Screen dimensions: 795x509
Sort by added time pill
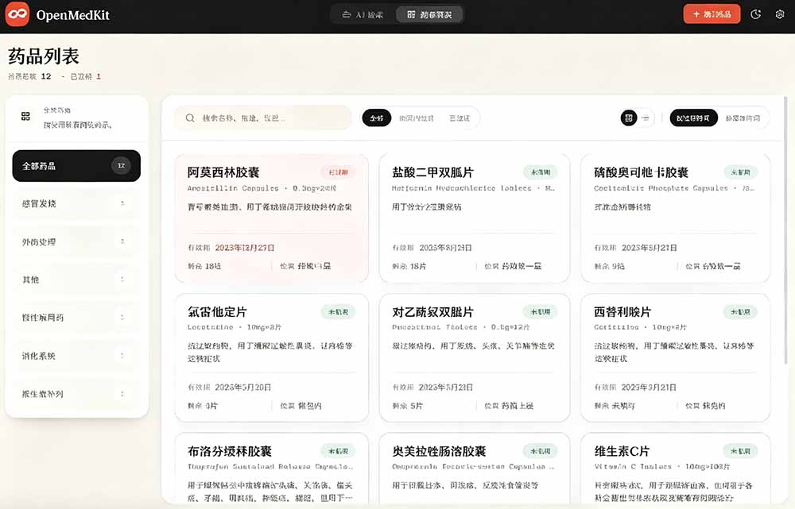pos(743,118)
